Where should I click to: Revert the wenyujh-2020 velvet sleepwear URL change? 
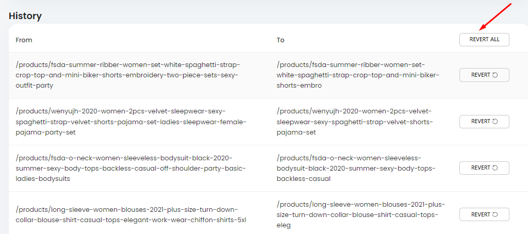coord(484,122)
